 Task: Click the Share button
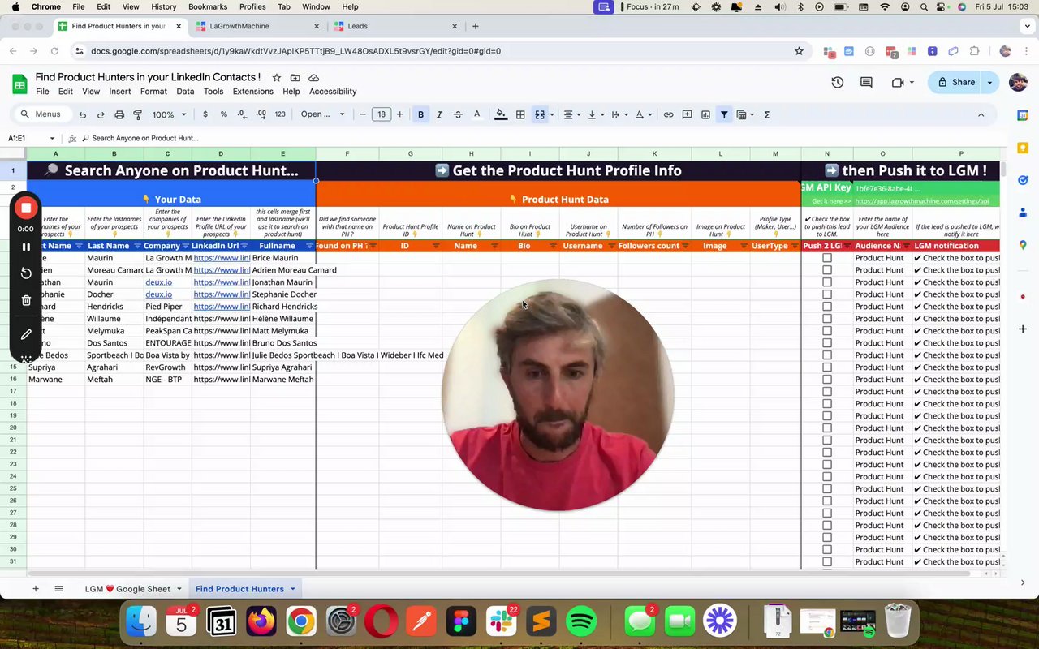point(955,82)
